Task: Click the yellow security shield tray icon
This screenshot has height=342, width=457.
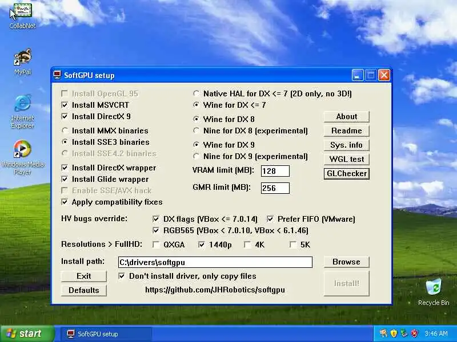Action: click(394, 333)
